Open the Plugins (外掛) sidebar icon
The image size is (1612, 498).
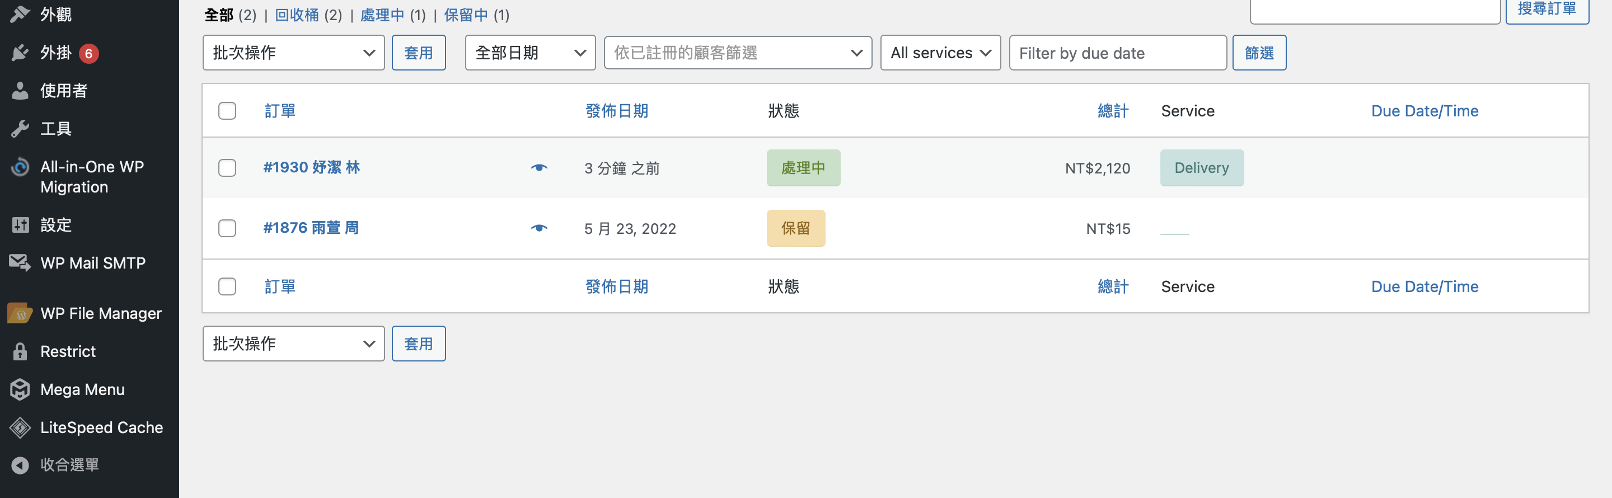[20, 53]
